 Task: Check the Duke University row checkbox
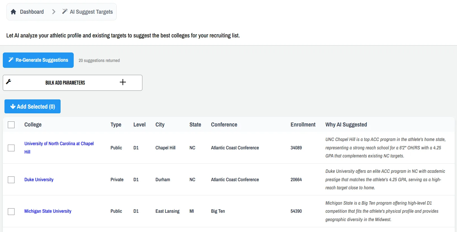point(11,180)
